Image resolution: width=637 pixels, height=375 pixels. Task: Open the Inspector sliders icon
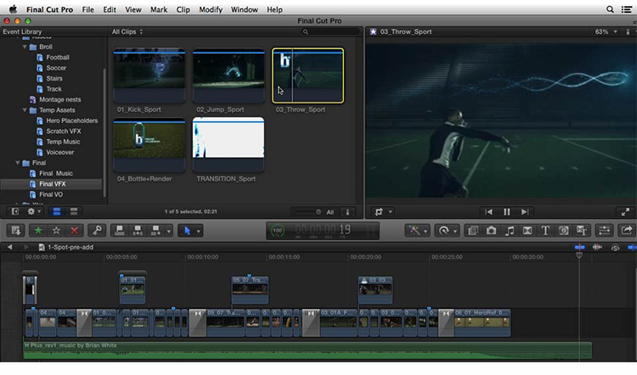click(x=604, y=231)
